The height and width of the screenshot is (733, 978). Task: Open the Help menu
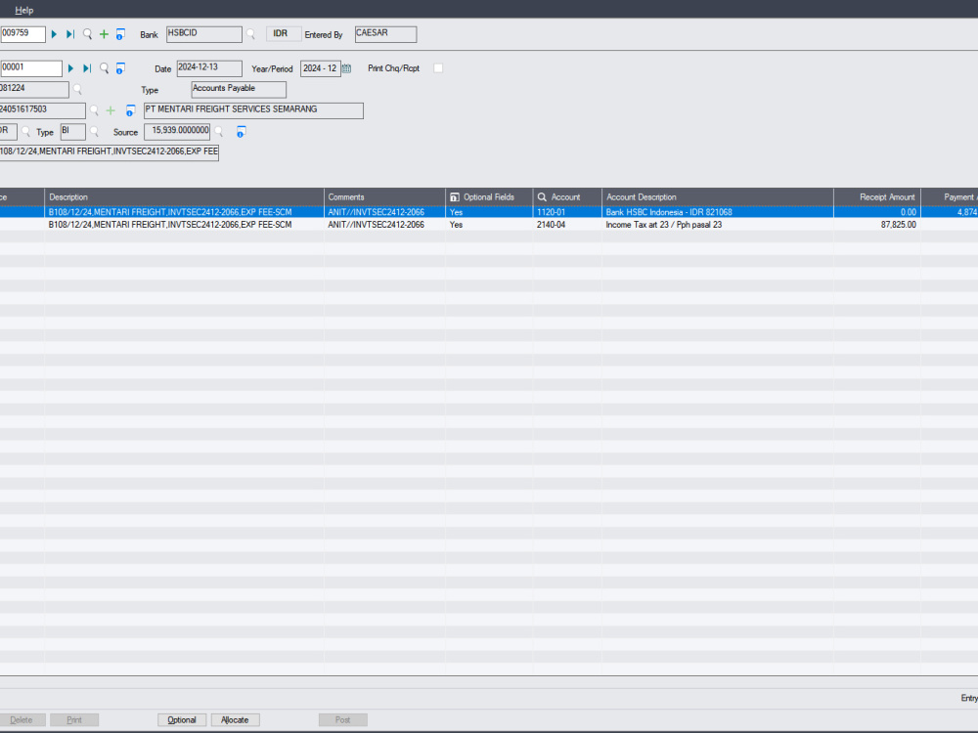23,10
